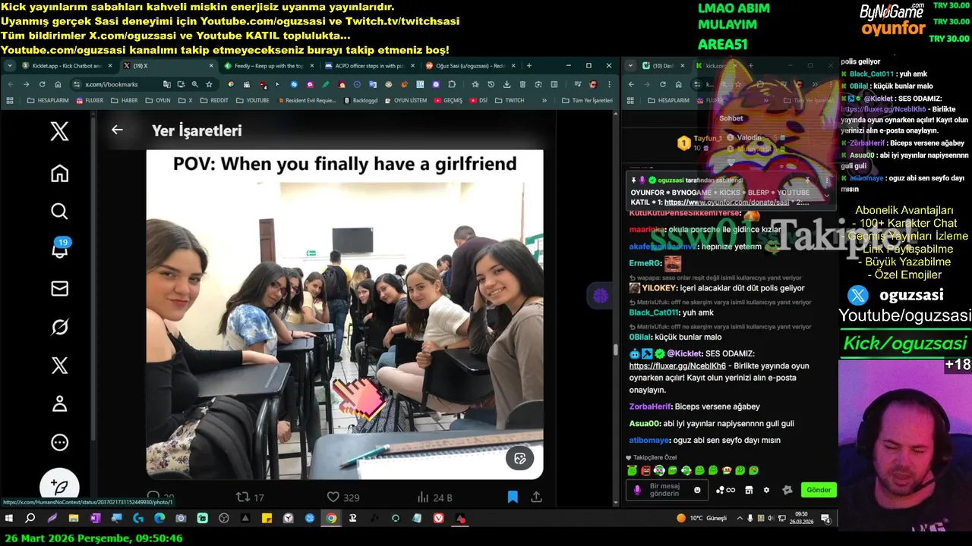Open OYUN bookmark folder
972x546 pixels.
[157, 100]
